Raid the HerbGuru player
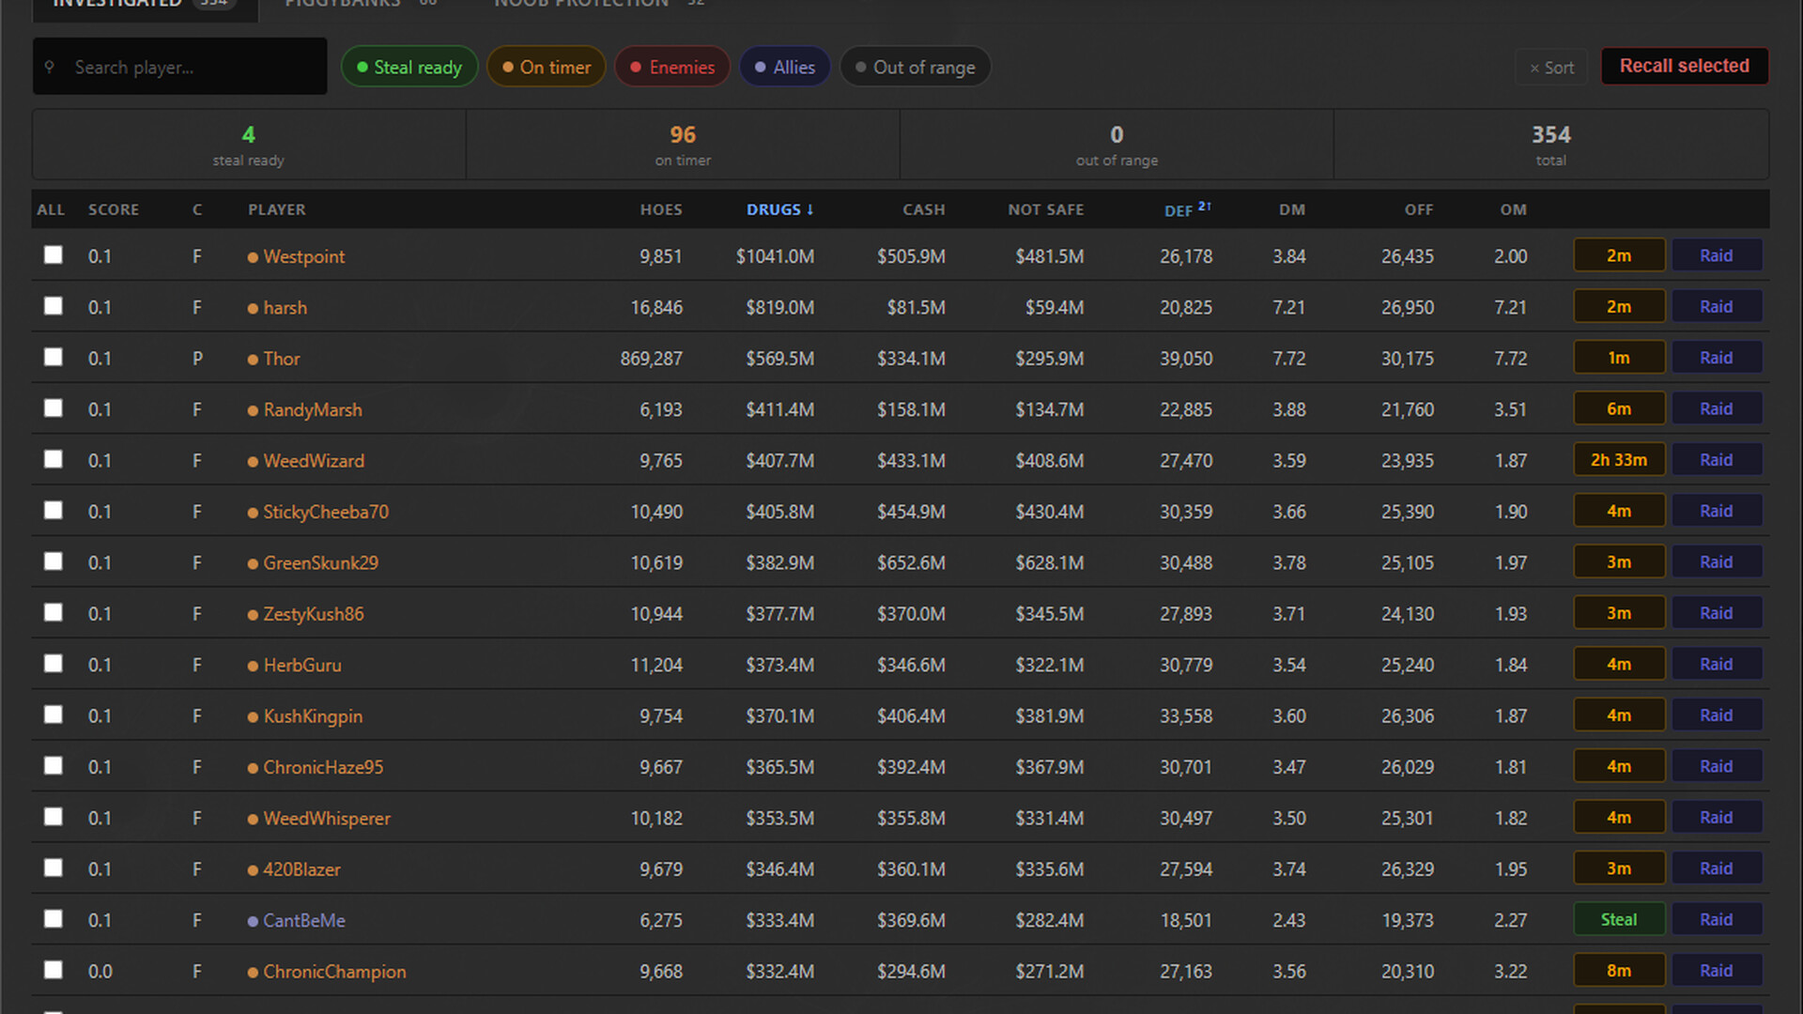 click(1716, 664)
